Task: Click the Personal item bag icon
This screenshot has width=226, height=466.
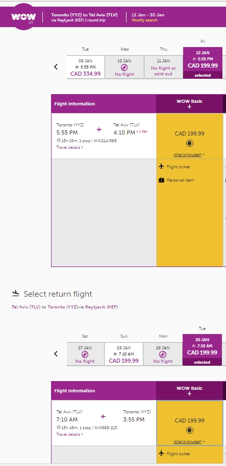Action: click(161, 180)
